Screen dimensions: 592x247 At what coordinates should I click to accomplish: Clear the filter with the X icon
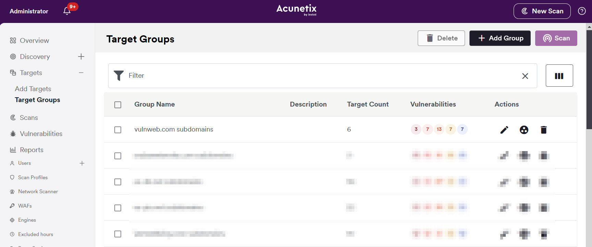pos(525,76)
